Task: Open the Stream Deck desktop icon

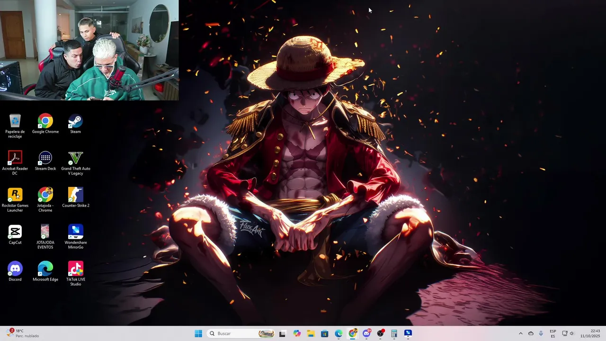Action: click(x=45, y=161)
